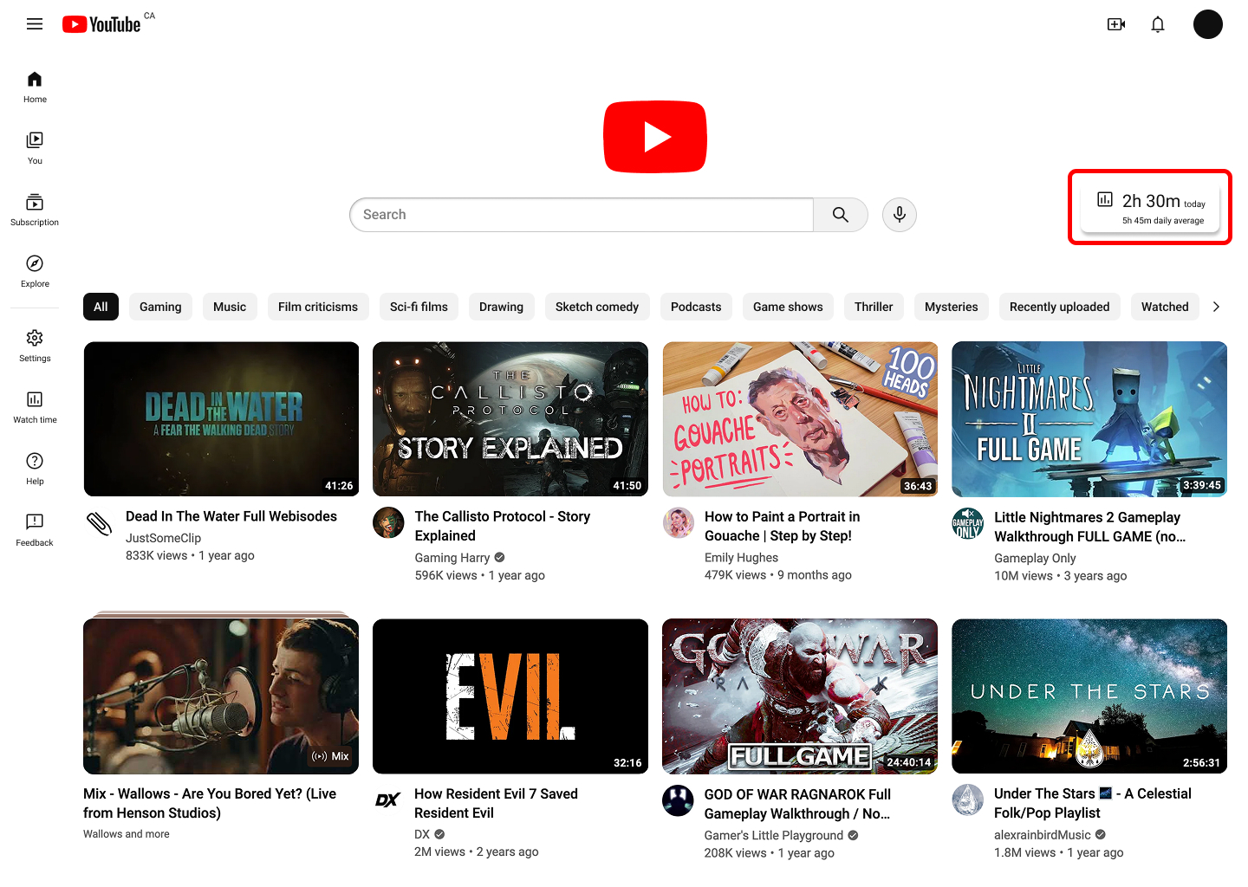This screenshot has height=887, width=1248.
Task: Open Settings in the sidebar
Action: 35,346
